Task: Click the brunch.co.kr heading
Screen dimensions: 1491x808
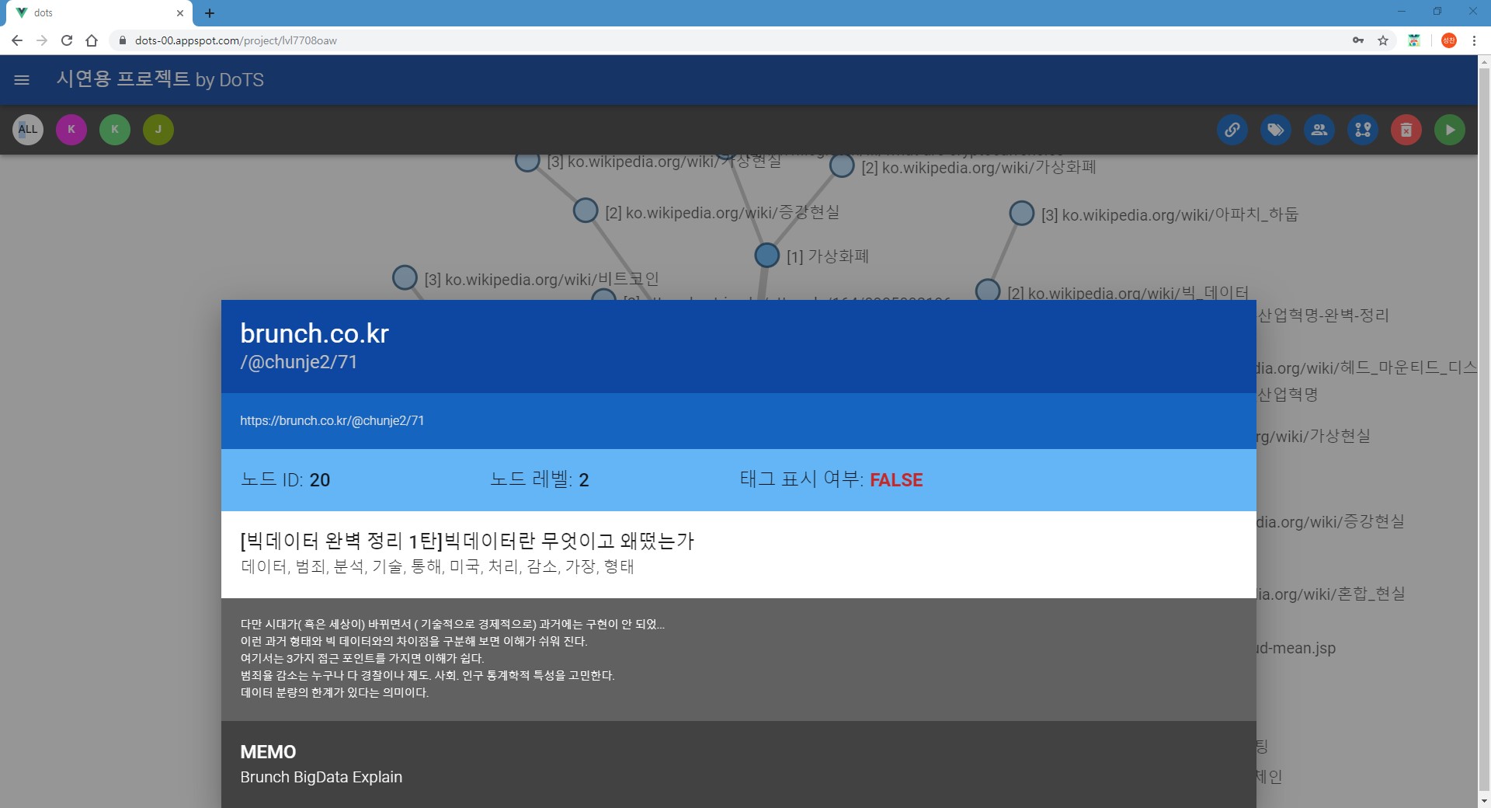Action: [315, 333]
